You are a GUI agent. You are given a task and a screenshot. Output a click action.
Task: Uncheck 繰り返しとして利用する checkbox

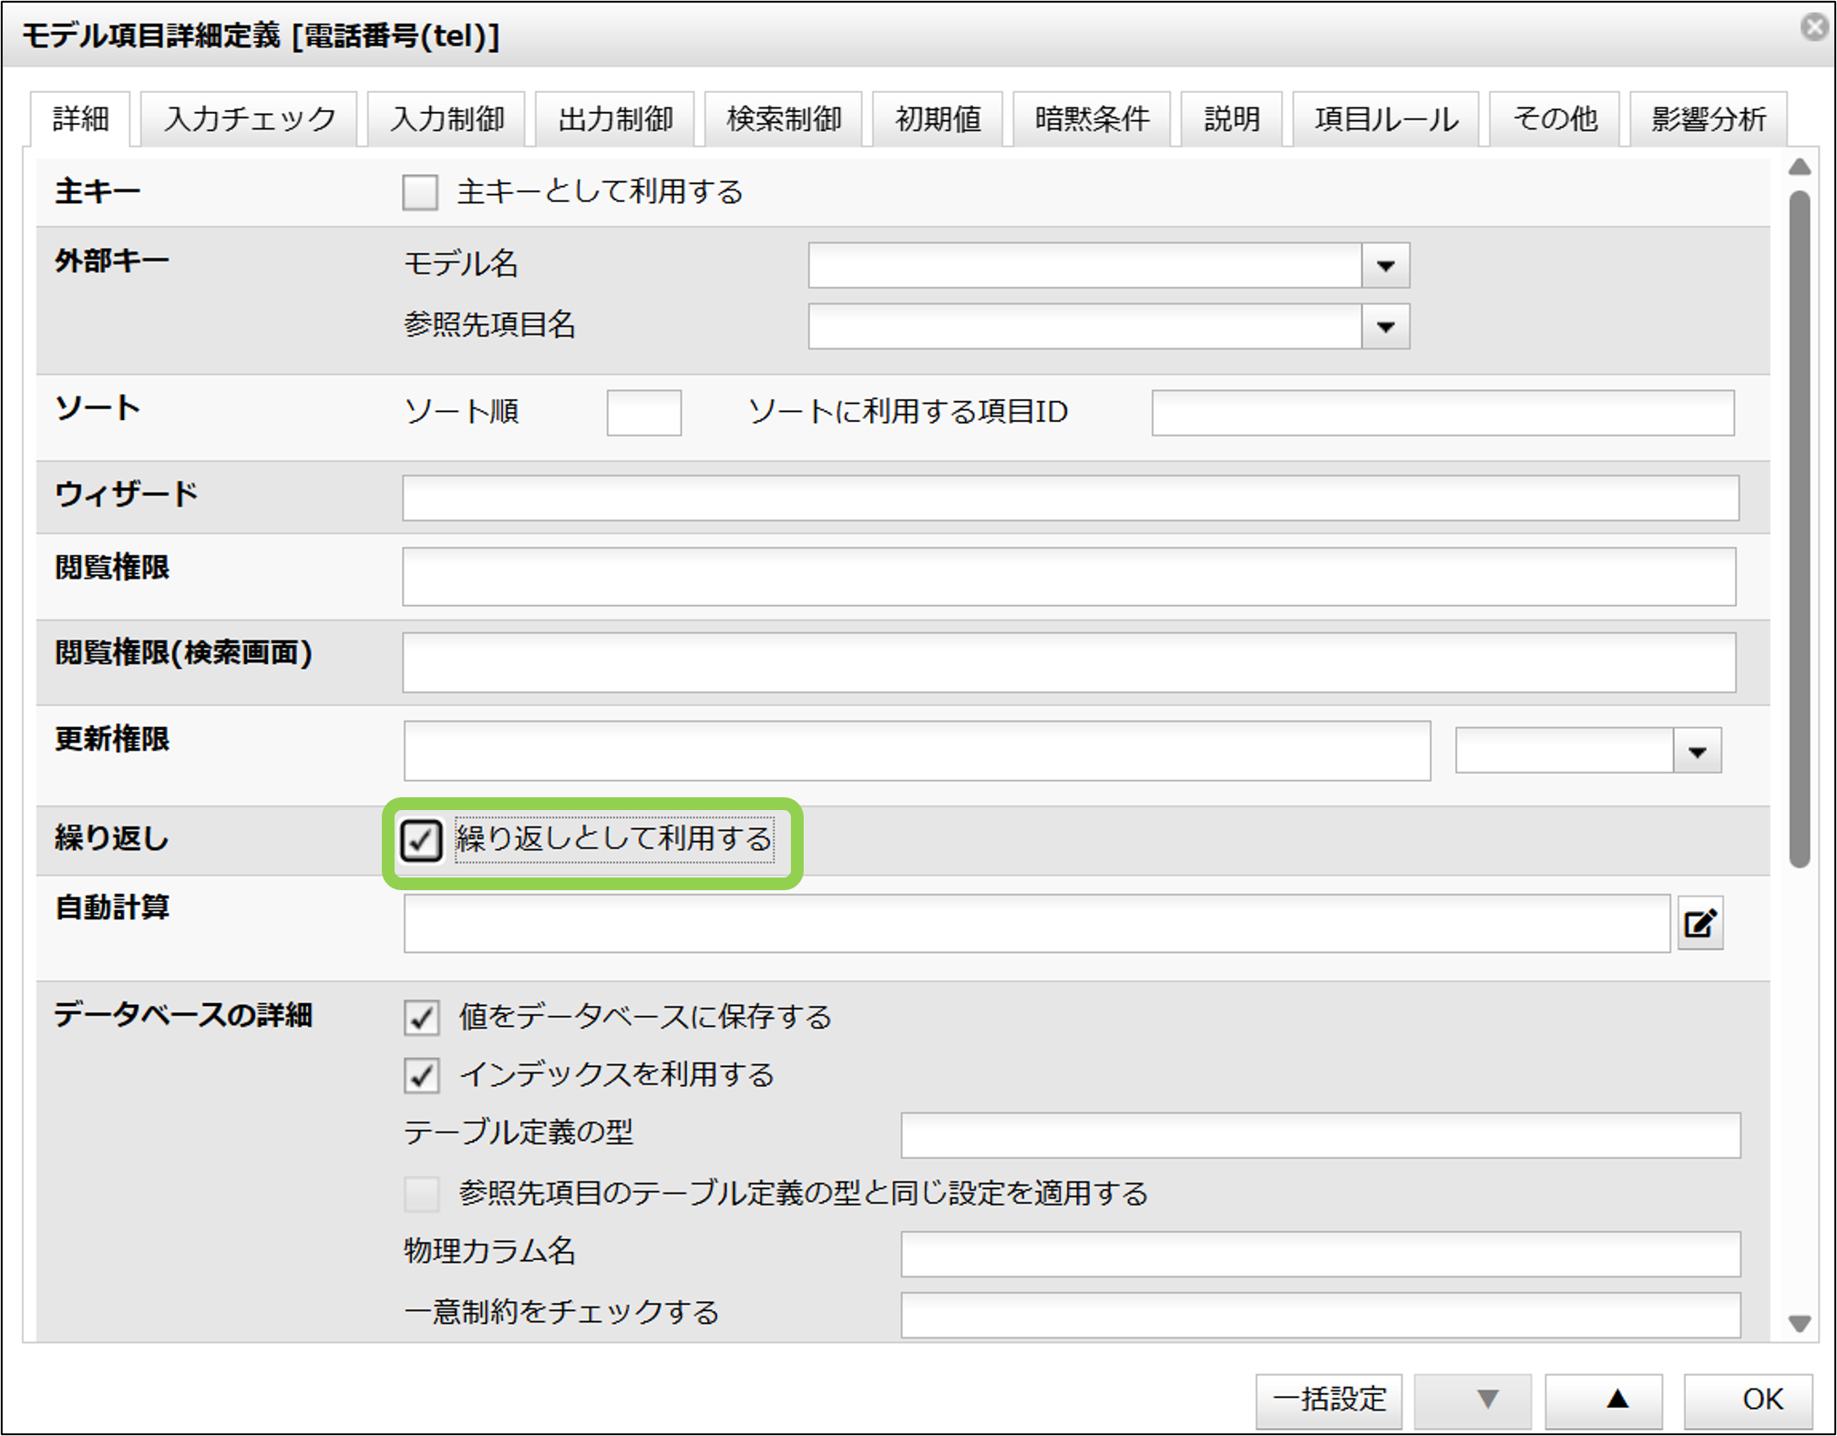[x=421, y=839]
